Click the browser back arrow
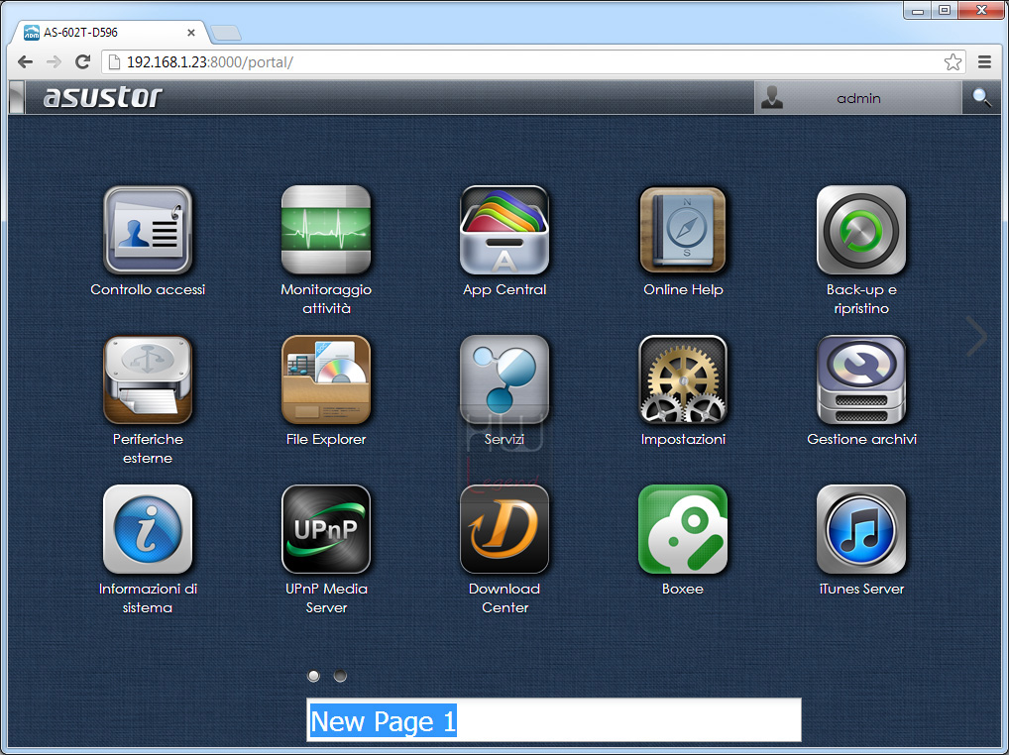1009x755 pixels. tap(25, 61)
